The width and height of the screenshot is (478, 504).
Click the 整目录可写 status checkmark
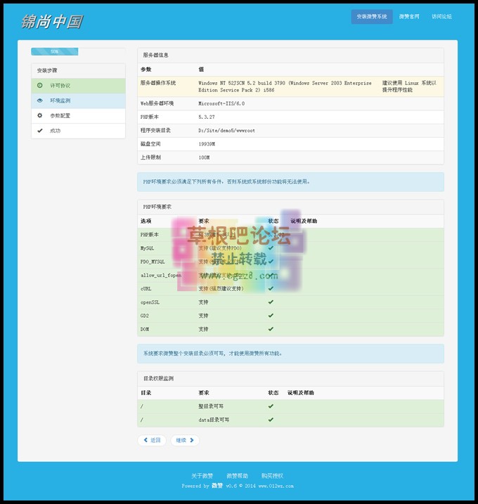click(271, 406)
